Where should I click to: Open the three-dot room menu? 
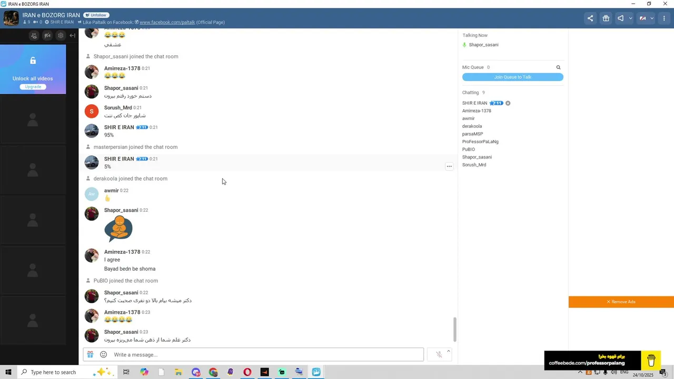(665, 18)
